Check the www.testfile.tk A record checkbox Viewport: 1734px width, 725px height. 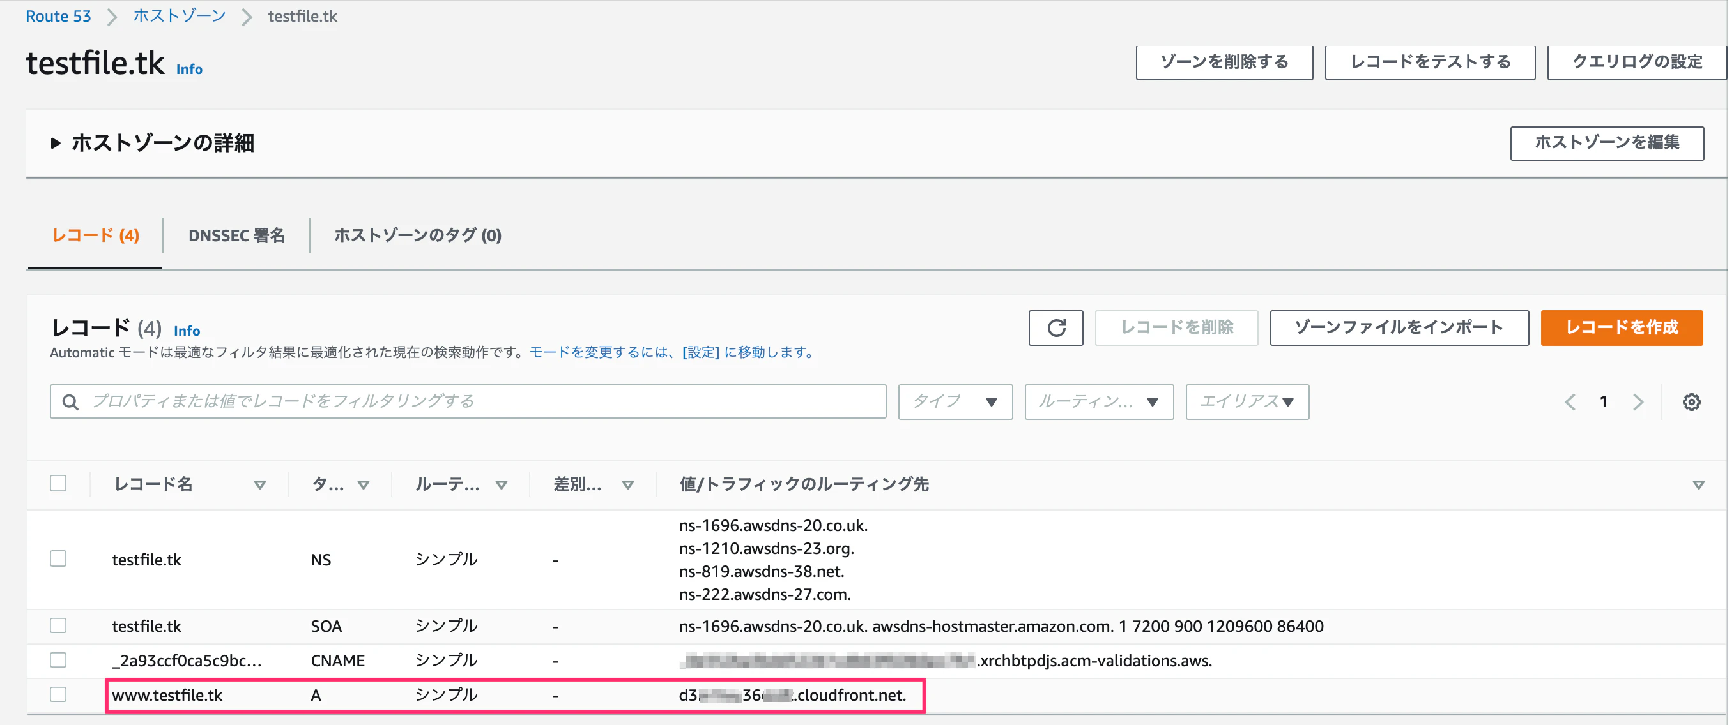click(59, 694)
